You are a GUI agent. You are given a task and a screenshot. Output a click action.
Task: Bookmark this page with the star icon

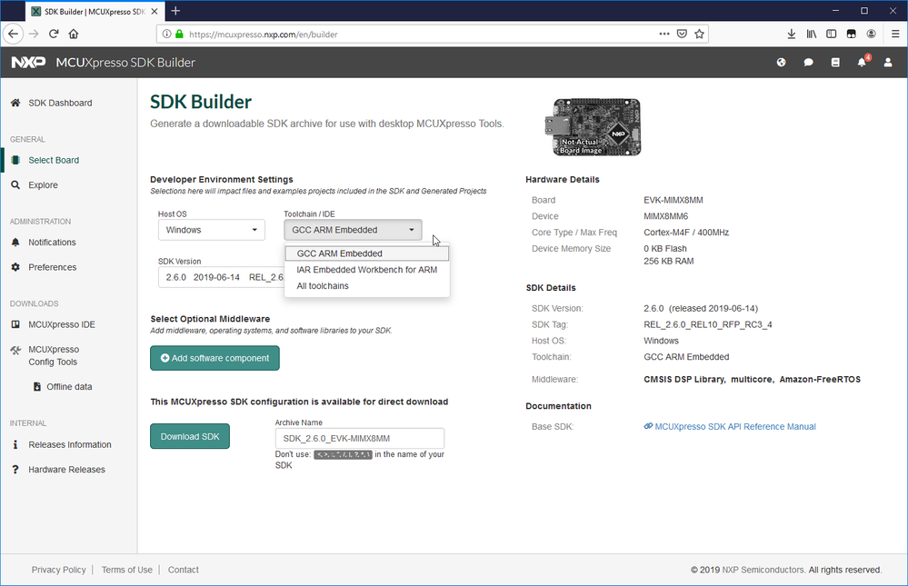coord(700,35)
